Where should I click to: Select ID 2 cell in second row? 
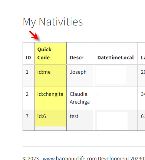tap(29, 98)
